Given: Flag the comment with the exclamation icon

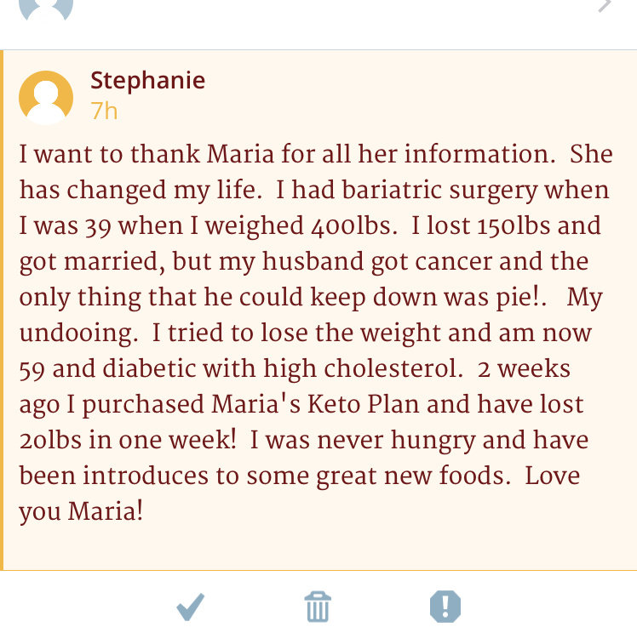Looking at the screenshot, I should (445, 607).
